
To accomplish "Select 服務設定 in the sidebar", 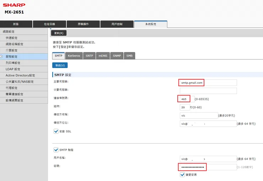I will (x=24, y=57).
